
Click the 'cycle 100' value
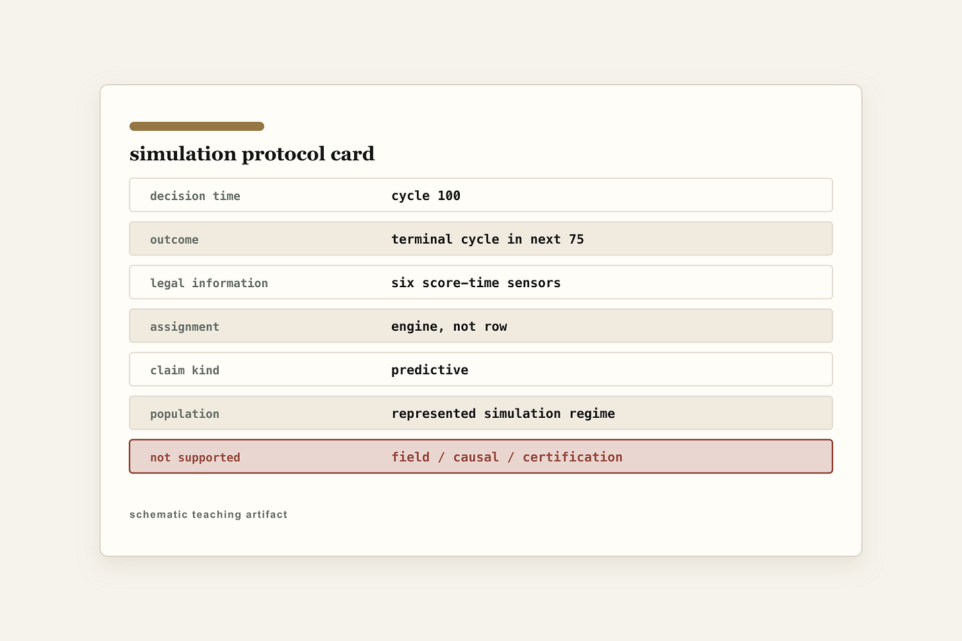pos(425,195)
